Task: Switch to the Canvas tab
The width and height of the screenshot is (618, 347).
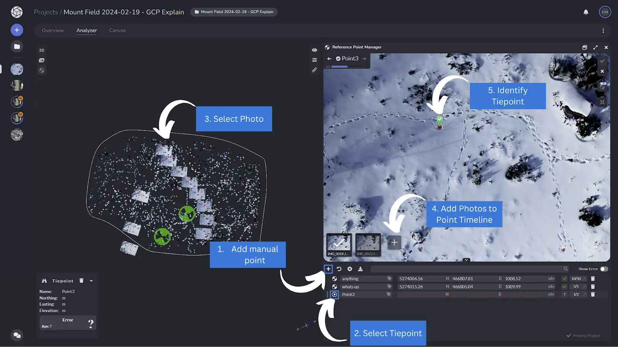Action: 117,30
